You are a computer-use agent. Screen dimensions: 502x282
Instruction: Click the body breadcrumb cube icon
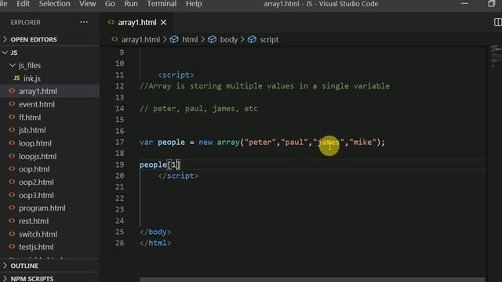pos(212,39)
